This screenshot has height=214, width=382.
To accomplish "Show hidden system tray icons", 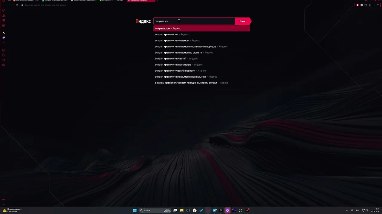I will pos(347,210).
